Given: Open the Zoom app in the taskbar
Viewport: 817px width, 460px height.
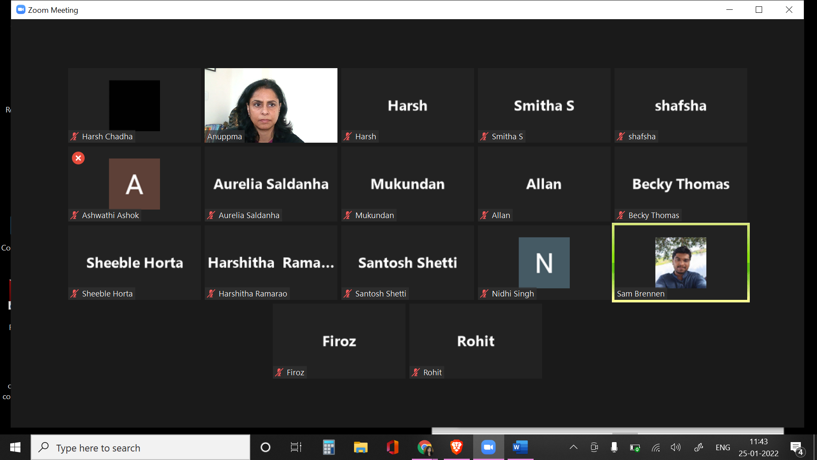Looking at the screenshot, I should pos(488,447).
